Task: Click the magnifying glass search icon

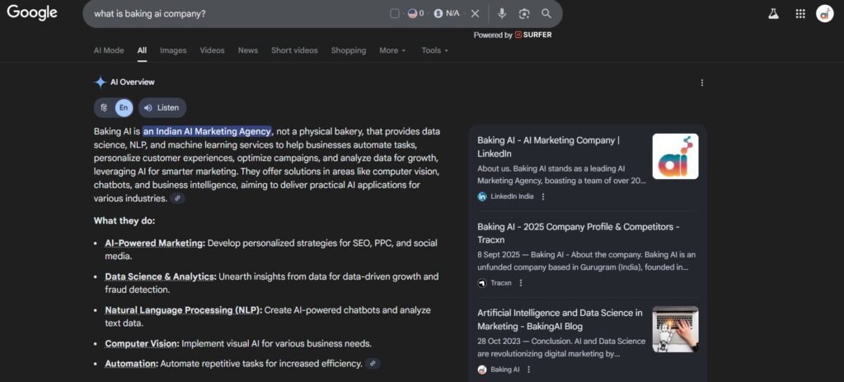Action: (546, 13)
